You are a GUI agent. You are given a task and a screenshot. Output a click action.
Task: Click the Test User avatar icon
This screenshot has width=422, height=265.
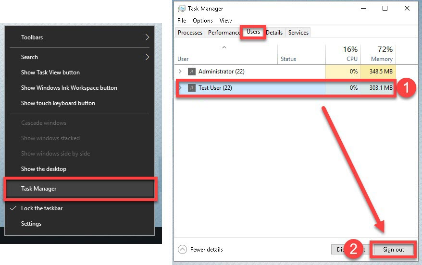point(192,88)
